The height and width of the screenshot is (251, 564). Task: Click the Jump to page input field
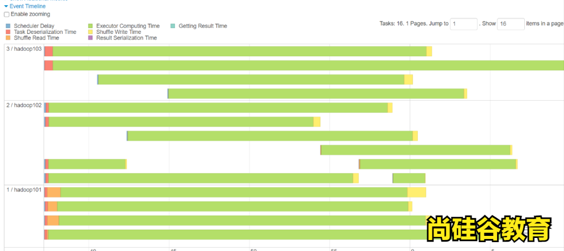coord(464,24)
